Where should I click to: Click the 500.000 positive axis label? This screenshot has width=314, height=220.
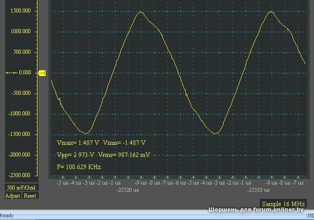point(22,52)
